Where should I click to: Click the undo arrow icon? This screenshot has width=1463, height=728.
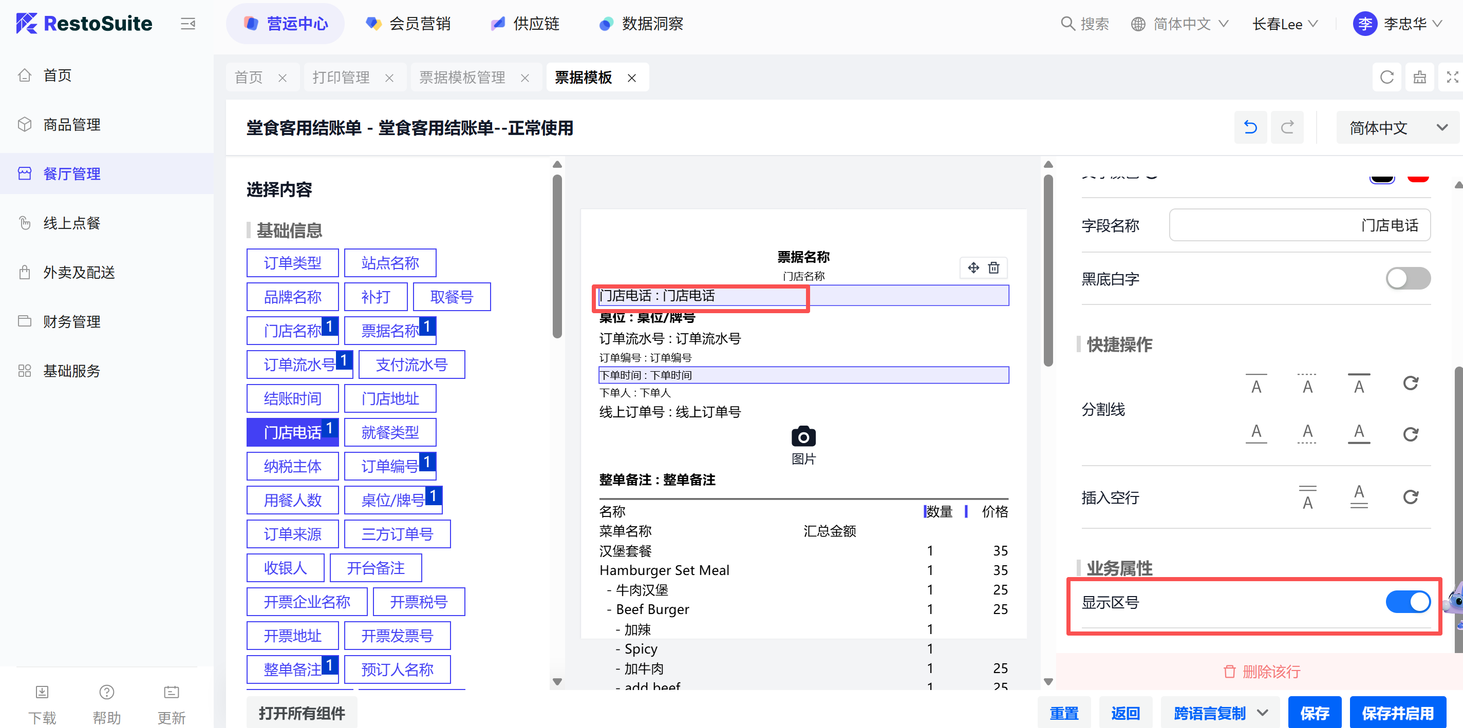[x=1250, y=127]
